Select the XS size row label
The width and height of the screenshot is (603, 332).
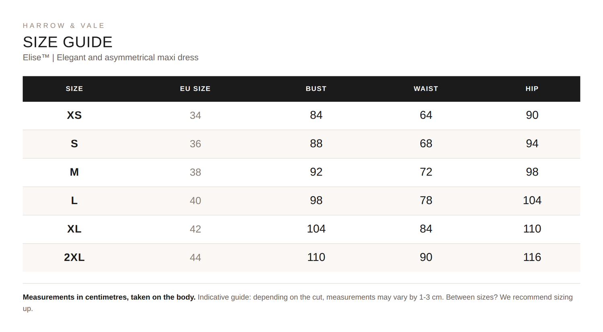[x=74, y=115]
